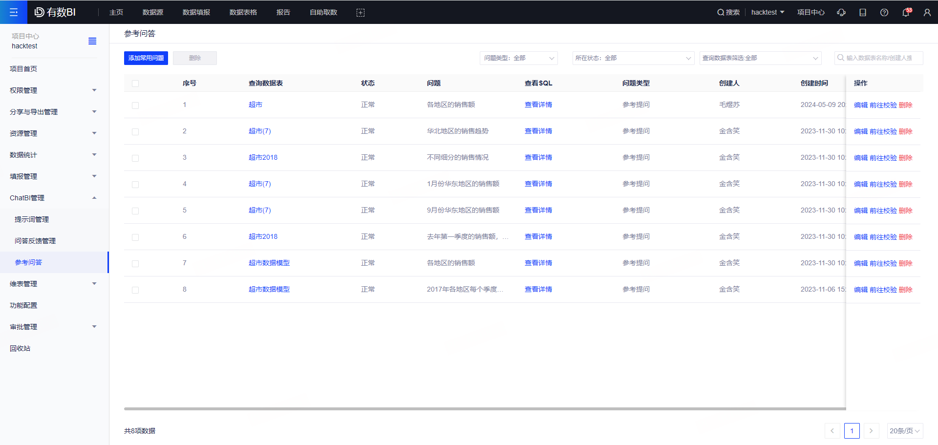Viewport: 938px width, 445px height.
Task: Toggle the sidebar list icon beside hacktest
Action: pyautogui.click(x=92, y=41)
